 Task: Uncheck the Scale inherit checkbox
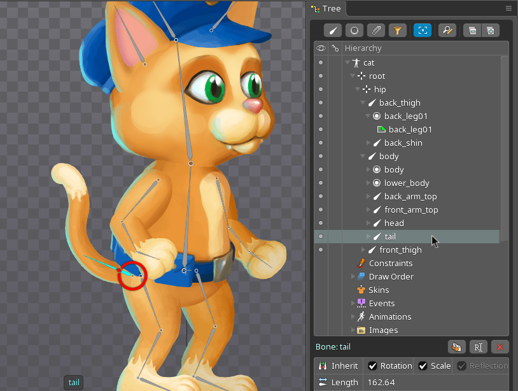423,366
